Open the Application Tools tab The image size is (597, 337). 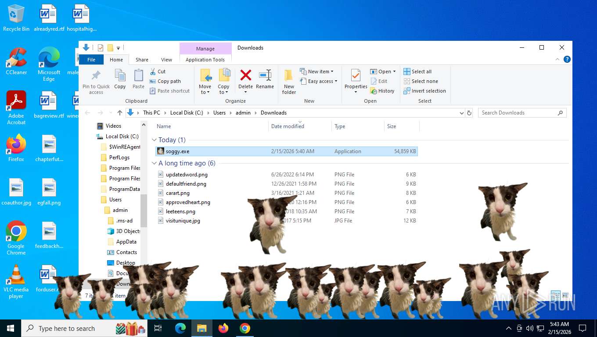point(205,60)
